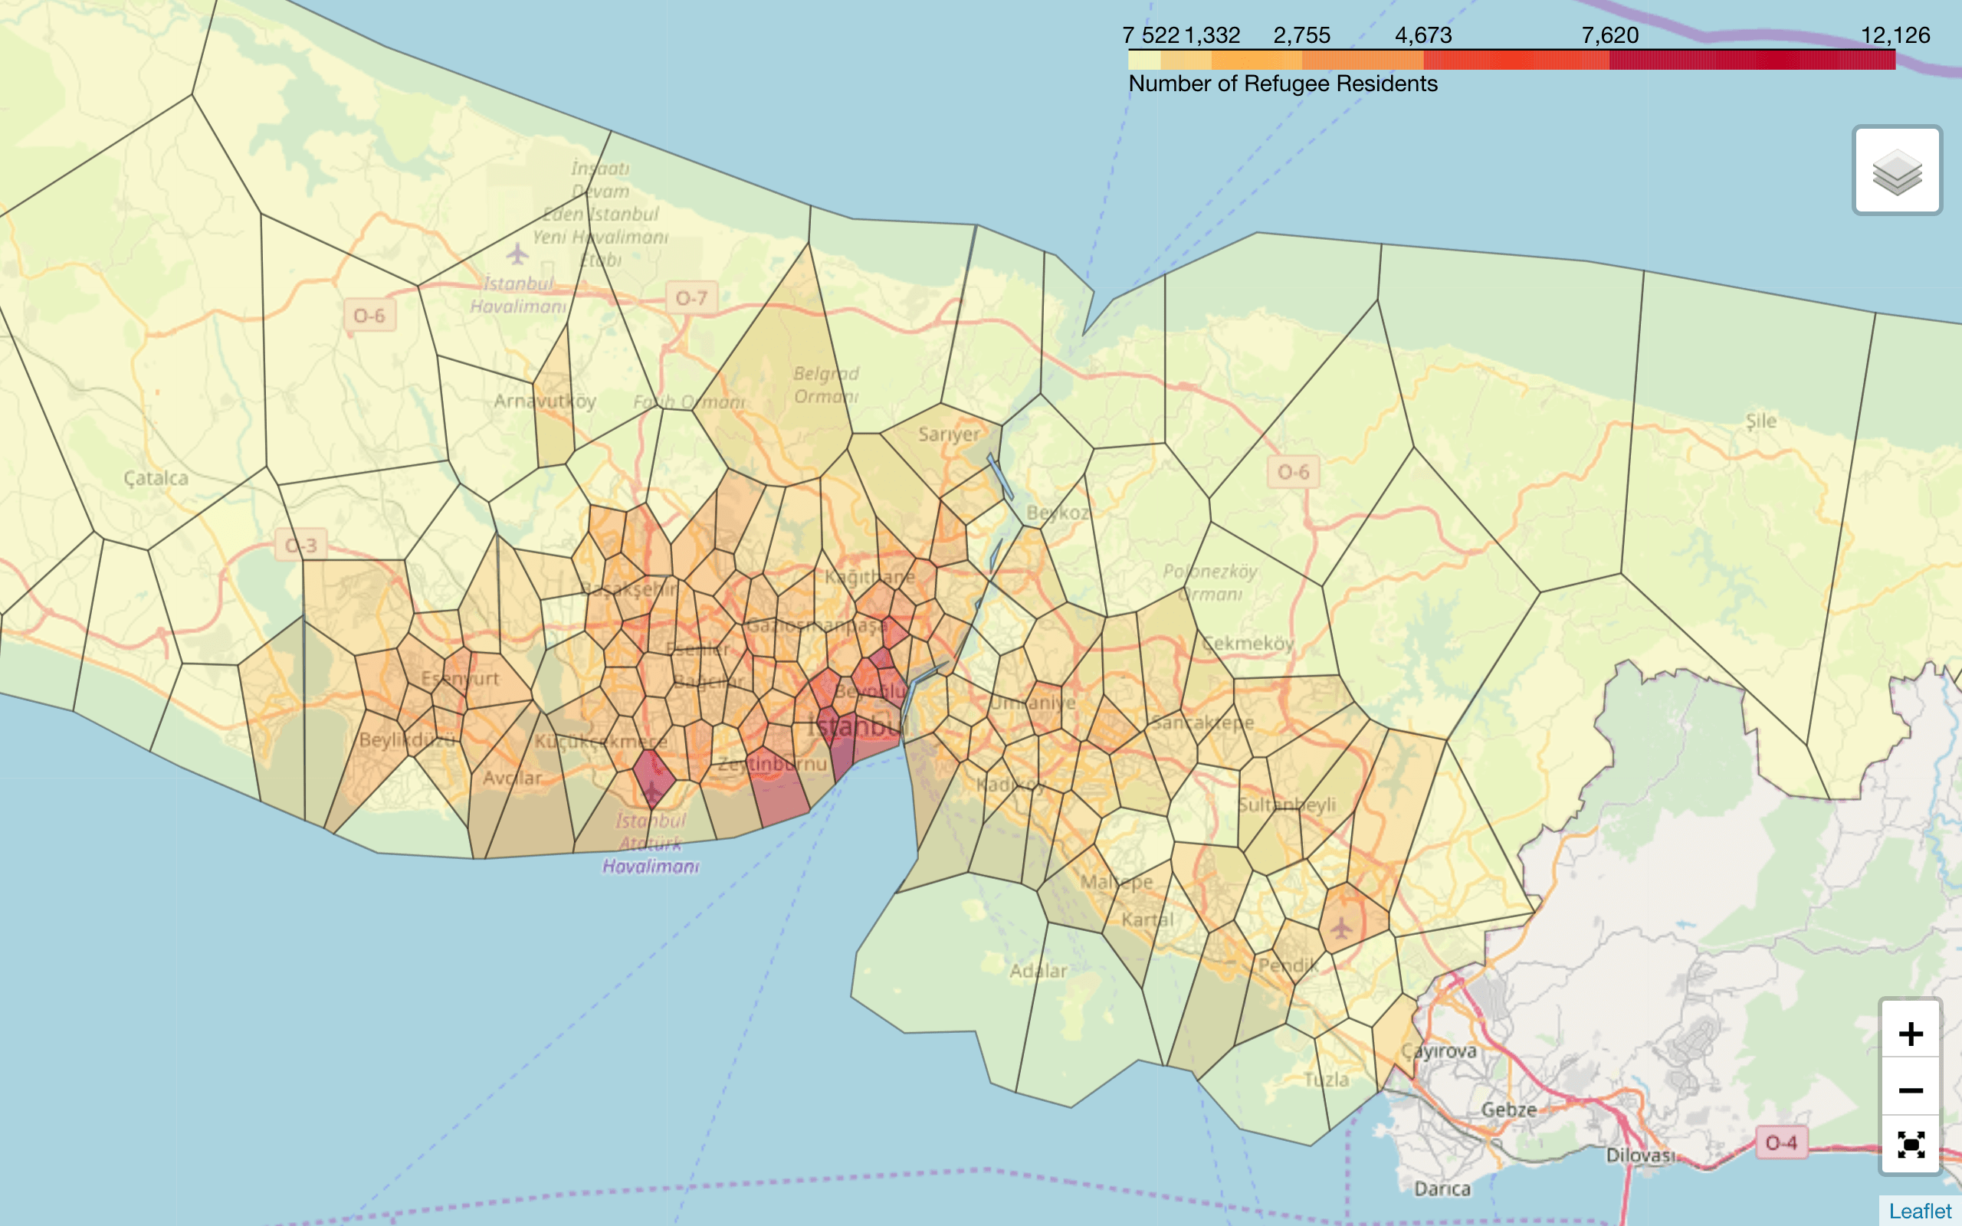Click Sabiha Gökçen airport plane icon
Screen dimensions: 1962x1226
1342,927
